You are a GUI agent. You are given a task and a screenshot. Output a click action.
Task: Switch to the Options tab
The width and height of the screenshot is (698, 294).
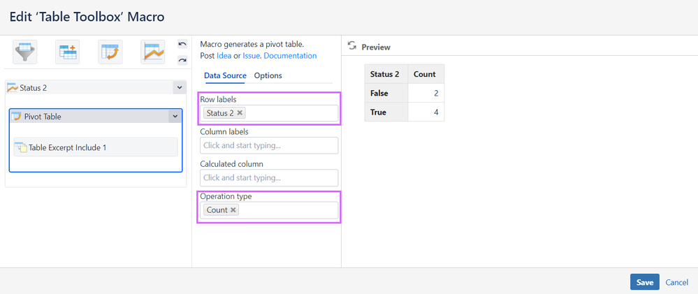[268, 75]
